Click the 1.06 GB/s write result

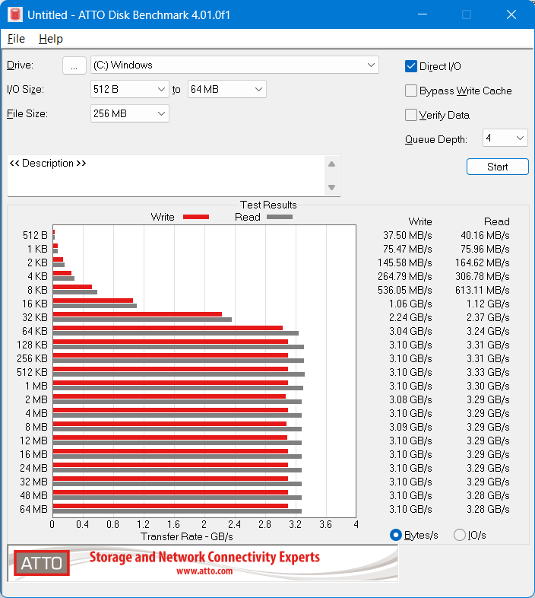pos(410,304)
